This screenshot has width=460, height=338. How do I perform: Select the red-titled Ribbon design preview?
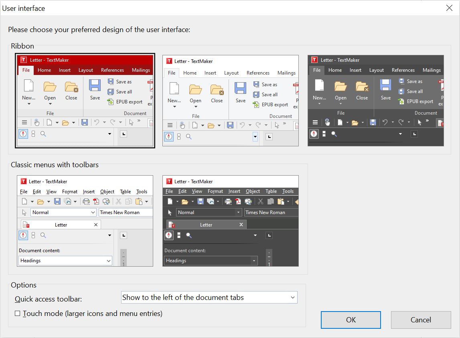pos(85,101)
